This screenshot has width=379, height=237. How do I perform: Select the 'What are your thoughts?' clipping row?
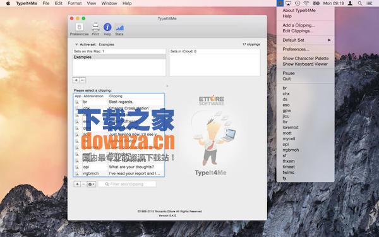119,167
